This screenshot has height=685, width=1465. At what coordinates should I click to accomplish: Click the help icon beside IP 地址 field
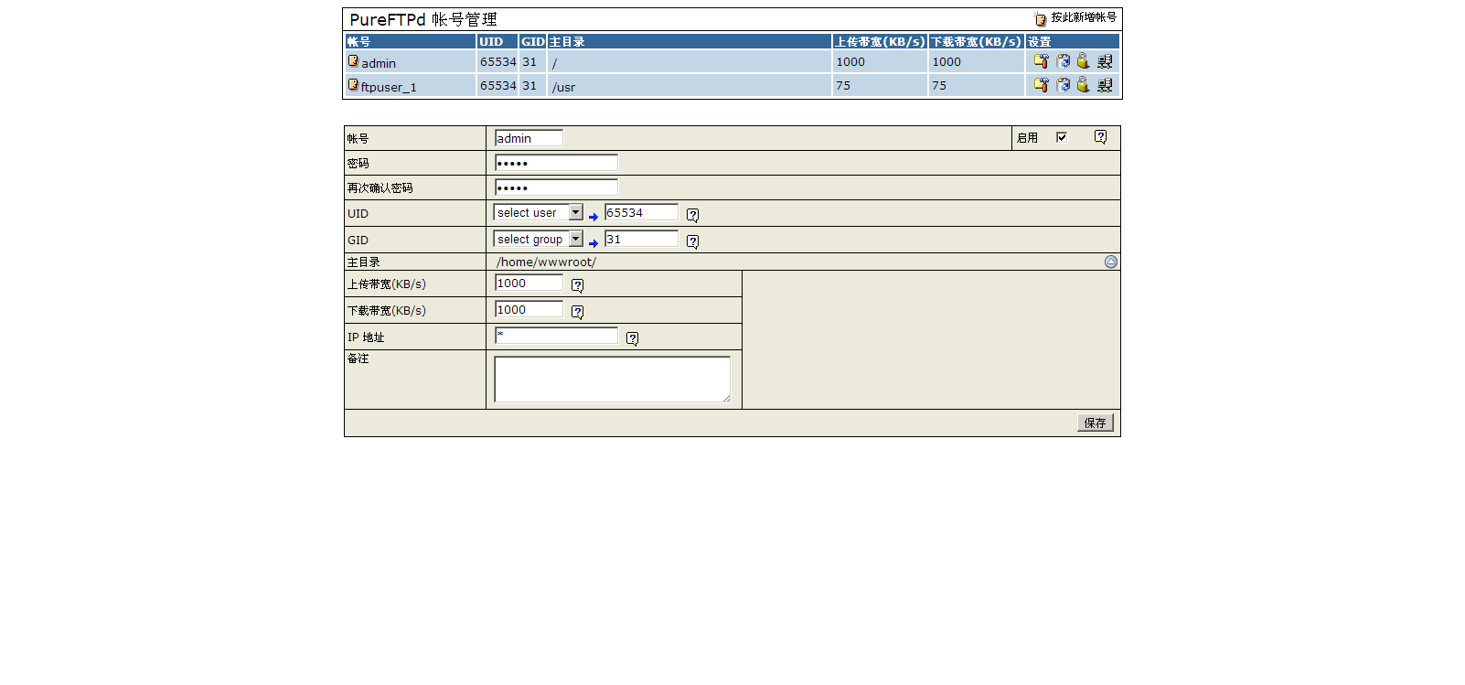632,338
